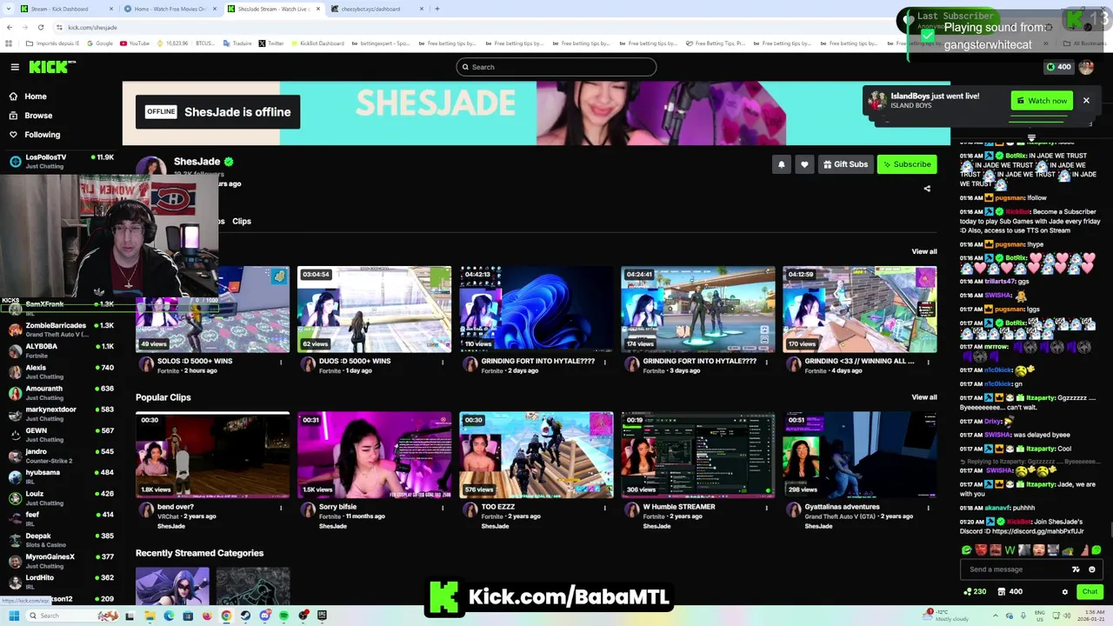
Task: Open LordHito channel in sidebar
Action: (61, 582)
